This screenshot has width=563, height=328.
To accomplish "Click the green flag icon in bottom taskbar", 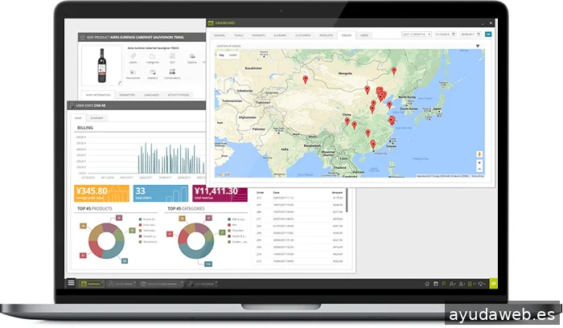I will 444,284.
